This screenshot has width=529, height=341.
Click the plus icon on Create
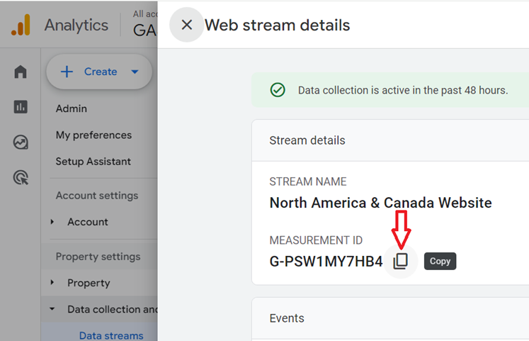point(67,72)
